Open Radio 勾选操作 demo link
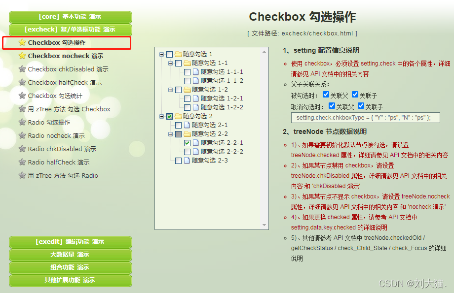Image resolution: width=454 pixels, height=293 pixels. tap(49, 122)
